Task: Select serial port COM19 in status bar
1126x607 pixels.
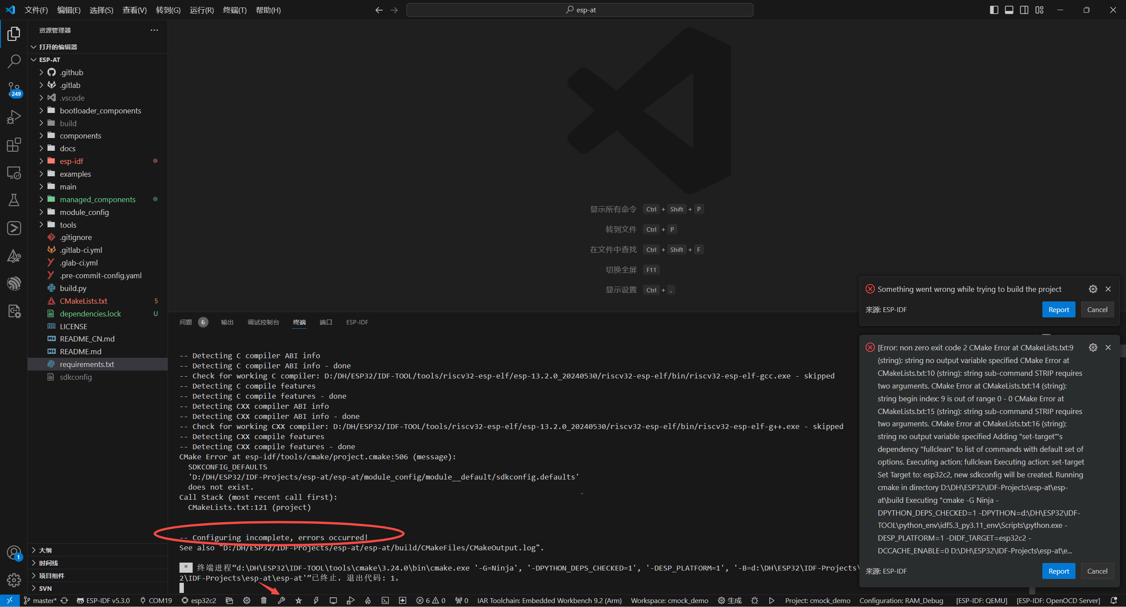Action: coord(156,600)
